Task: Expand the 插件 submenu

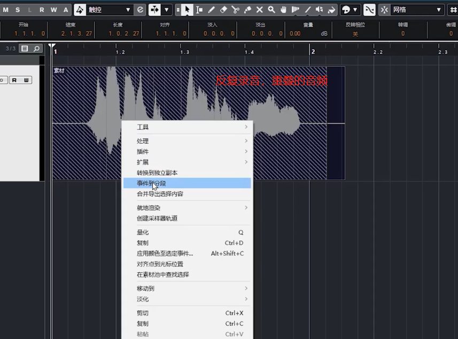Action: click(187, 152)
